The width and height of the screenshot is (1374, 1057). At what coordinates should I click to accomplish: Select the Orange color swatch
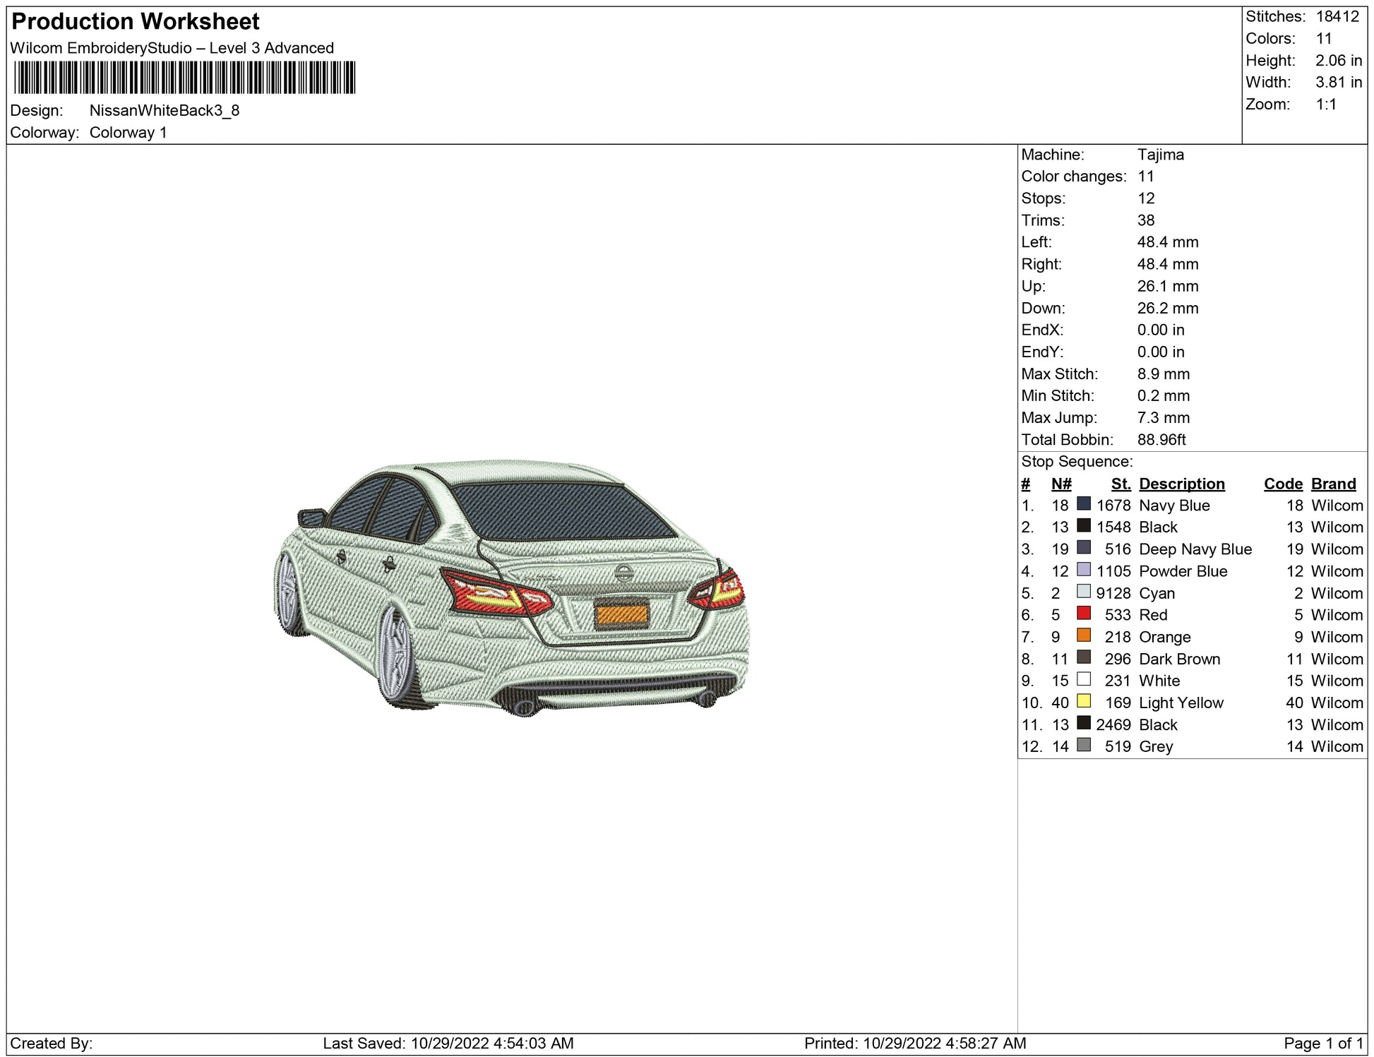(1083, 635)
